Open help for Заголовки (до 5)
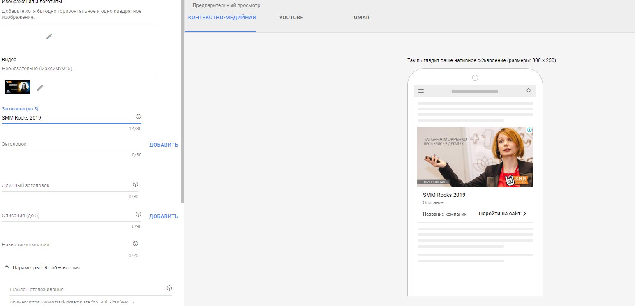 pyautogui.click(x=139, y=117)
